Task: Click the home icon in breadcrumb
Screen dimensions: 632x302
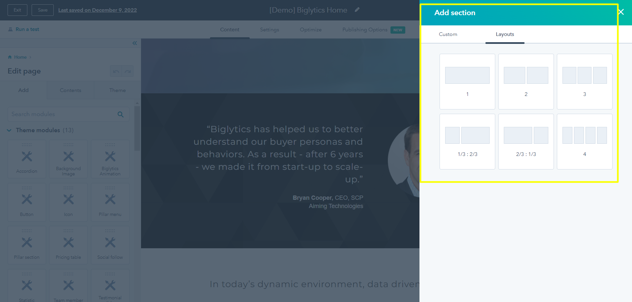Action: pyautogui.click(x=10, y=57)
